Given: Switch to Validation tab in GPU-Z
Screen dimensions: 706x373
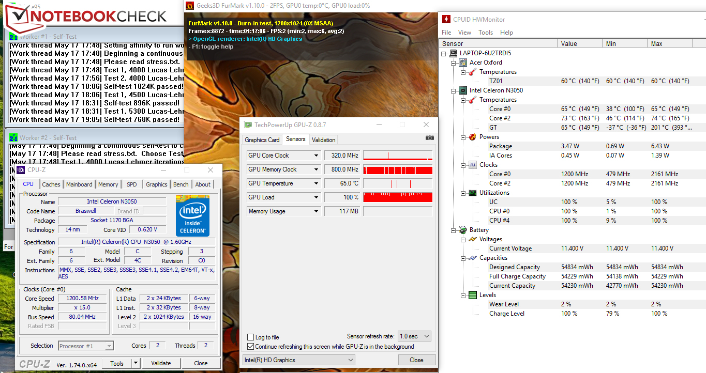Looking at the screenshot, I should (324, 139).
